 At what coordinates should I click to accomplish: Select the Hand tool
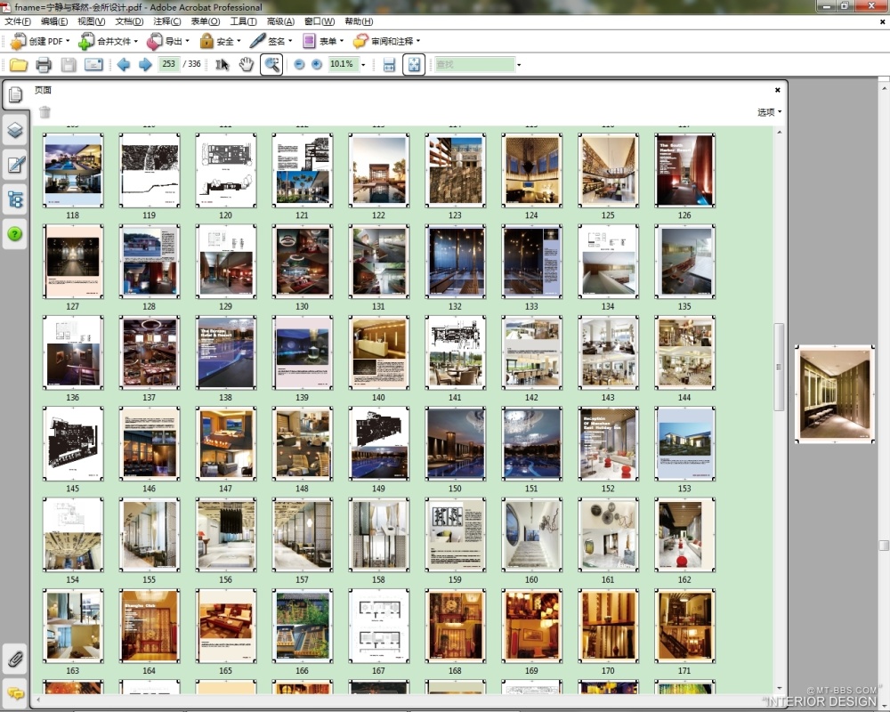(x=247, y=64)
